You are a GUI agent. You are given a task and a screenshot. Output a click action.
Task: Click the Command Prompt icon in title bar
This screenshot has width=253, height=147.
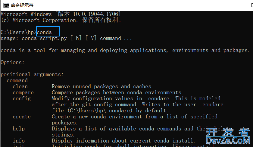pos(6,5)
